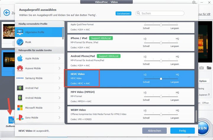Click the 'nur für VIP' link
Screen dimensions: 213x140
point(204,14)
